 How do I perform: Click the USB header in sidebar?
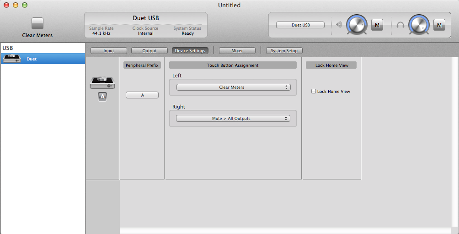tap(8, 48)
